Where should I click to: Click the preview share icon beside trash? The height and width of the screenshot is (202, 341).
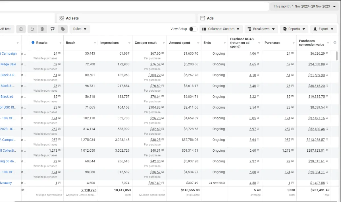point(52,29)
